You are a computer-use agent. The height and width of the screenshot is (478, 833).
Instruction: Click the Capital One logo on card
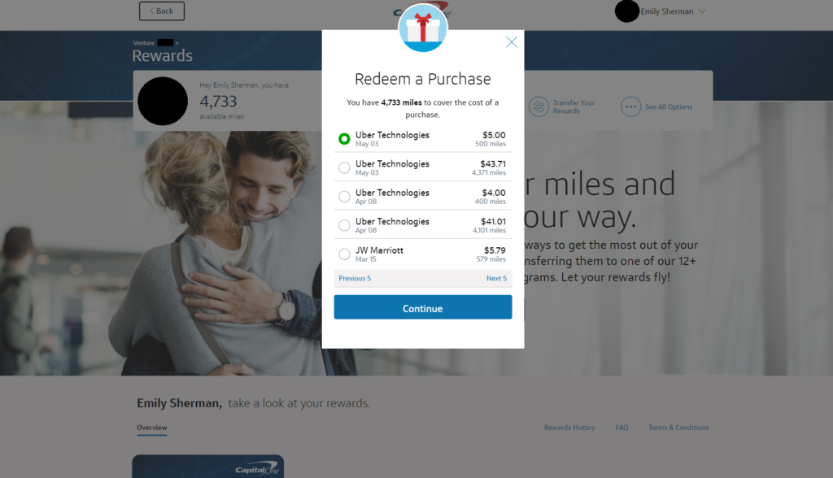click(x=257, y=470)
